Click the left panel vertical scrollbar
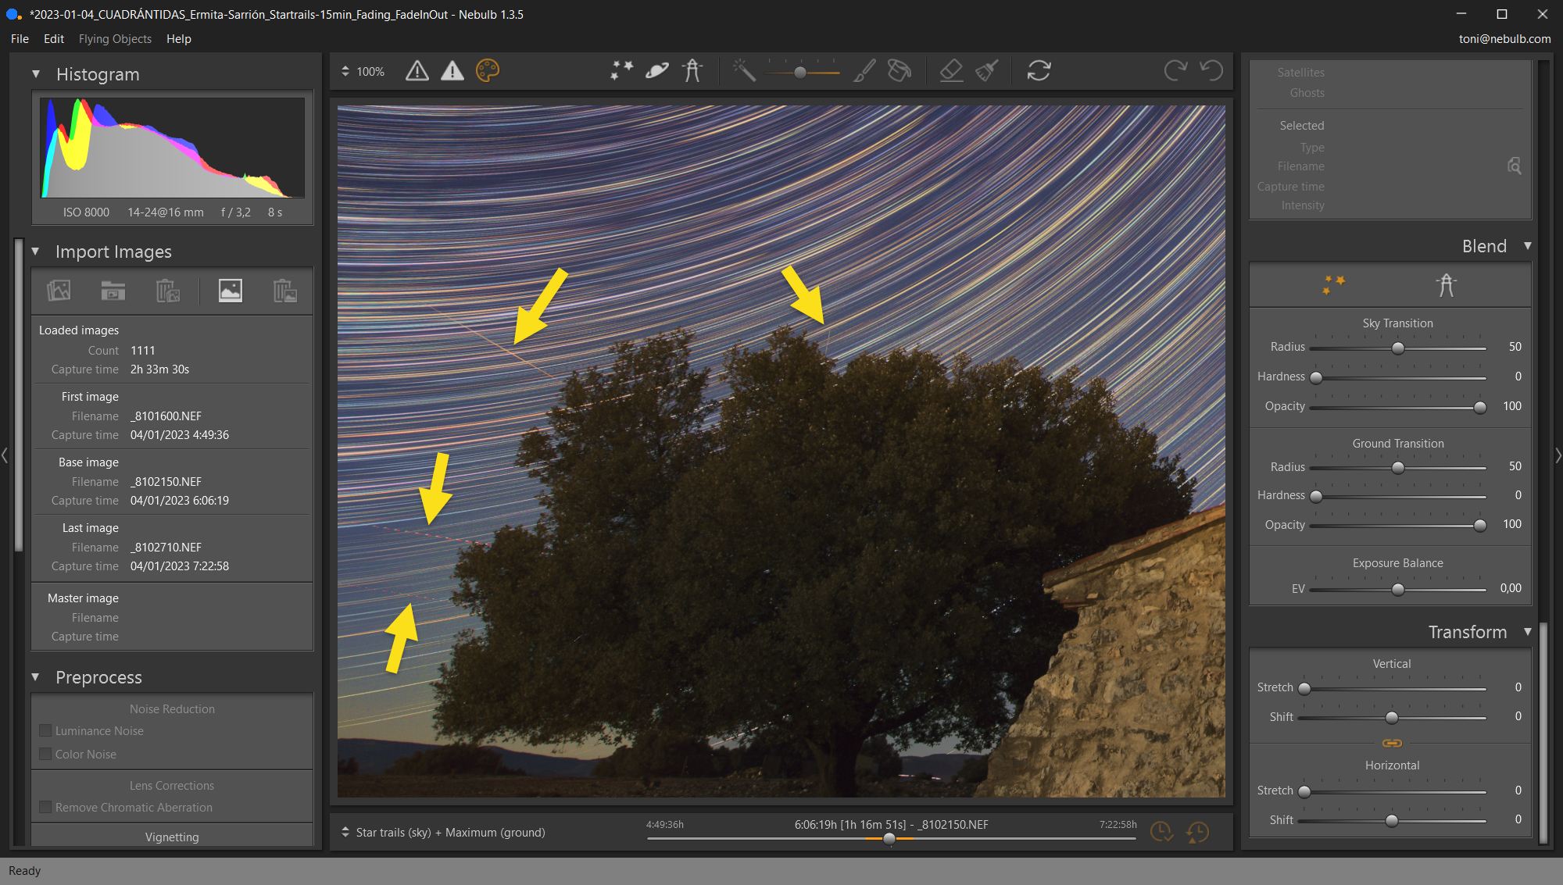Screen dimensions: 1563x885 pos(20,397)
